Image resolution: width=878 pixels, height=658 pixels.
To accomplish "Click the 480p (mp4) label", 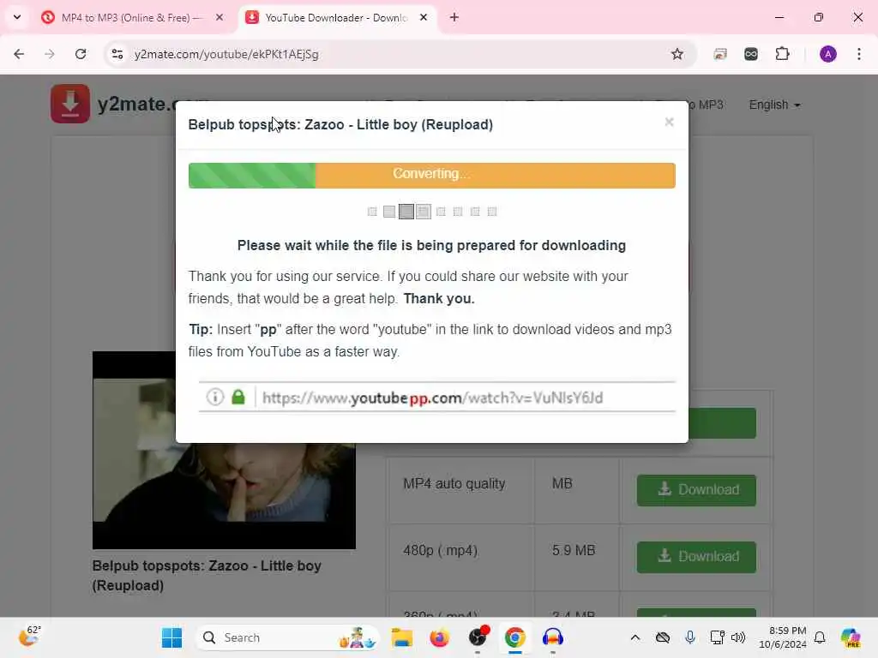I will click(440, 551).
